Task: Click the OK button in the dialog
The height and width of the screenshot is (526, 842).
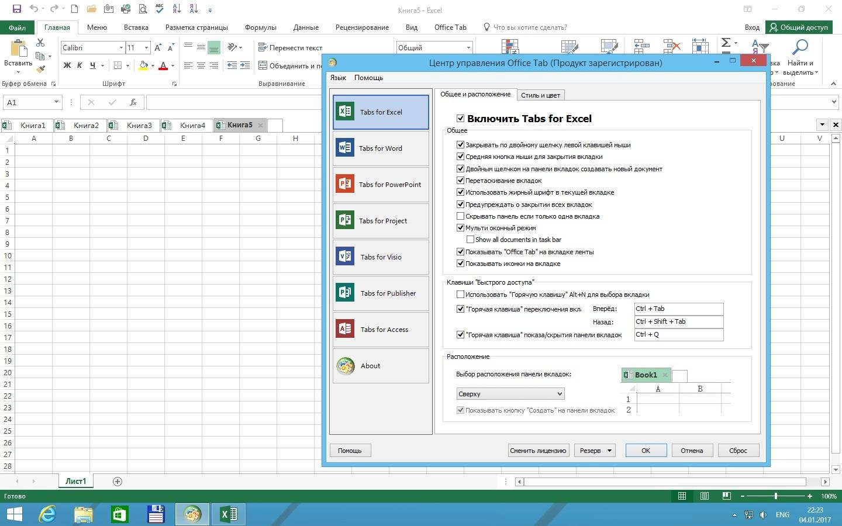Action: click(646, 451)
